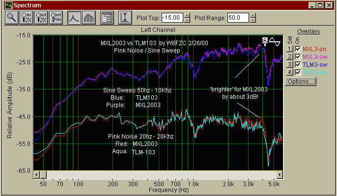
Task: Set overlay slot 4
Action: (289, 72)
